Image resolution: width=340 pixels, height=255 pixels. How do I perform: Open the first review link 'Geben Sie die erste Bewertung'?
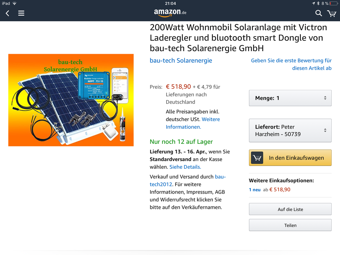pyautogui.click(x=291, y=64)
